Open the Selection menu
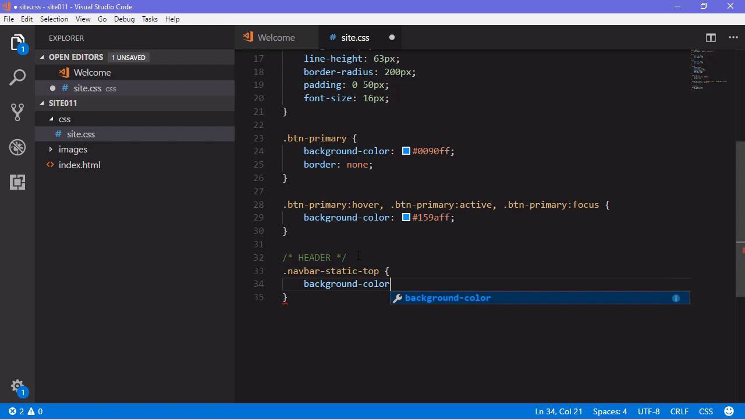The width and height of the screenshot is (745, 419). click(x=54, y=19)
